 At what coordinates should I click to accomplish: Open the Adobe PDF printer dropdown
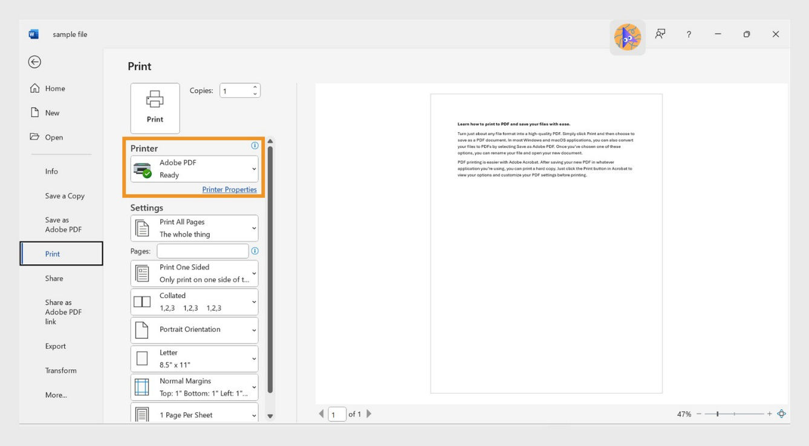coord(193,168)
